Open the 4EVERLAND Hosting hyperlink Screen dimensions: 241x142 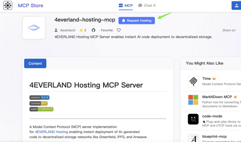[x=51, y=132]
